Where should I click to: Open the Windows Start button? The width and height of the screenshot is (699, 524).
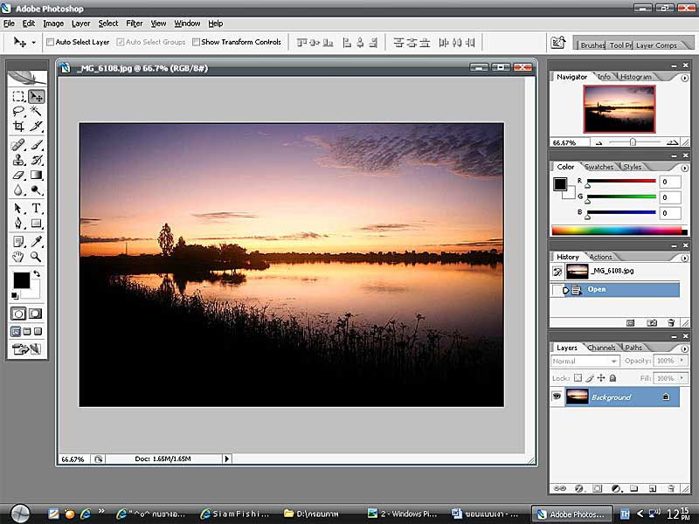tap(20, 514)
